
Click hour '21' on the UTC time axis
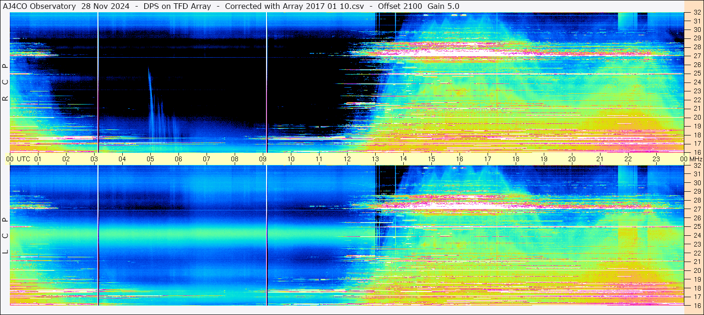pos(600,159)
